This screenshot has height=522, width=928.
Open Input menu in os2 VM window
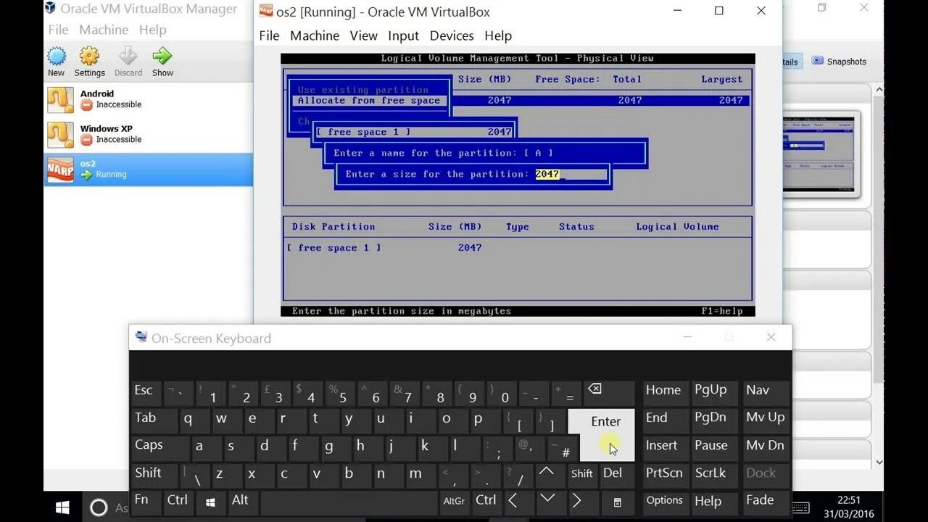point(403,36)
